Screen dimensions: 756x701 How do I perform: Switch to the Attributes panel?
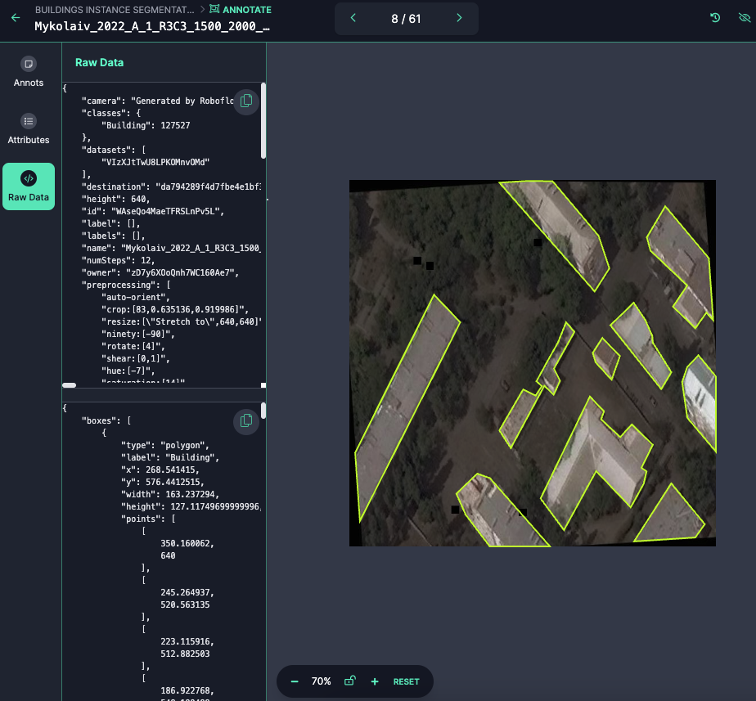tap(29, 129)
